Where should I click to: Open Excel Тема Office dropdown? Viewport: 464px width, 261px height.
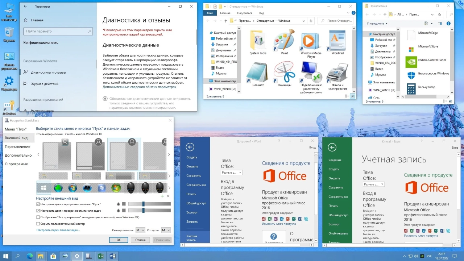pos(374,185)
